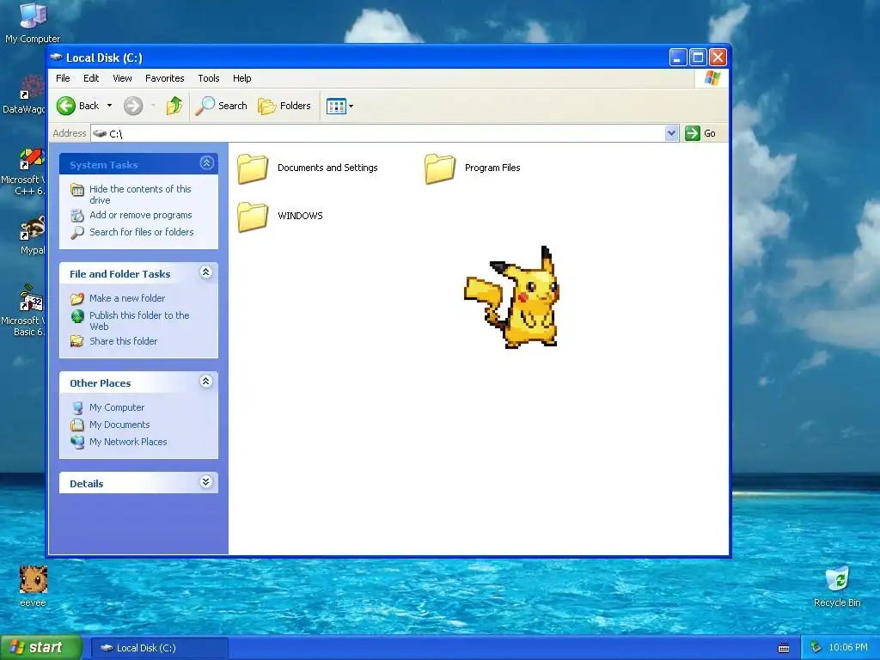This screenshot has width=880, height=660.
Task: Click Share this folder link
Action: (x=124, y=340)
